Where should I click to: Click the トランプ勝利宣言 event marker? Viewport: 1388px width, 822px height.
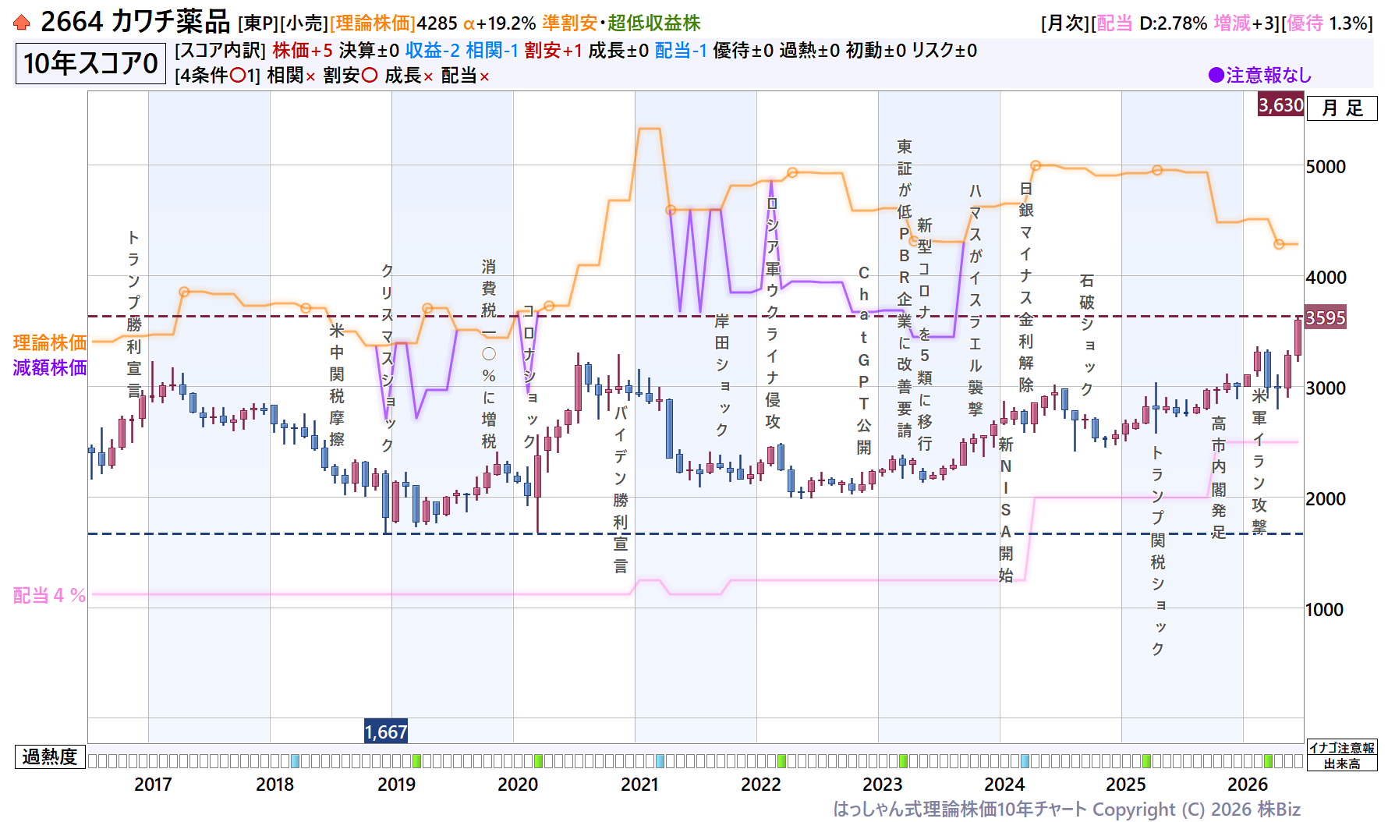pyautogui.click(x=134, y=314)
